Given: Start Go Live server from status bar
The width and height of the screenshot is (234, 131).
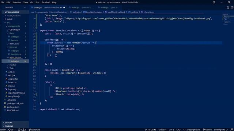Looking at the screenshot, I should [207, 130].
